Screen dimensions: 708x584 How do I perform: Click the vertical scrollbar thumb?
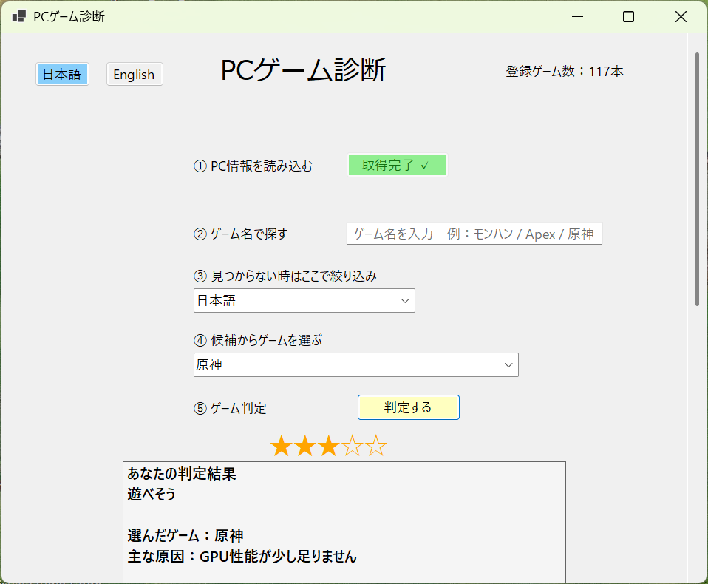click(697, 180)
